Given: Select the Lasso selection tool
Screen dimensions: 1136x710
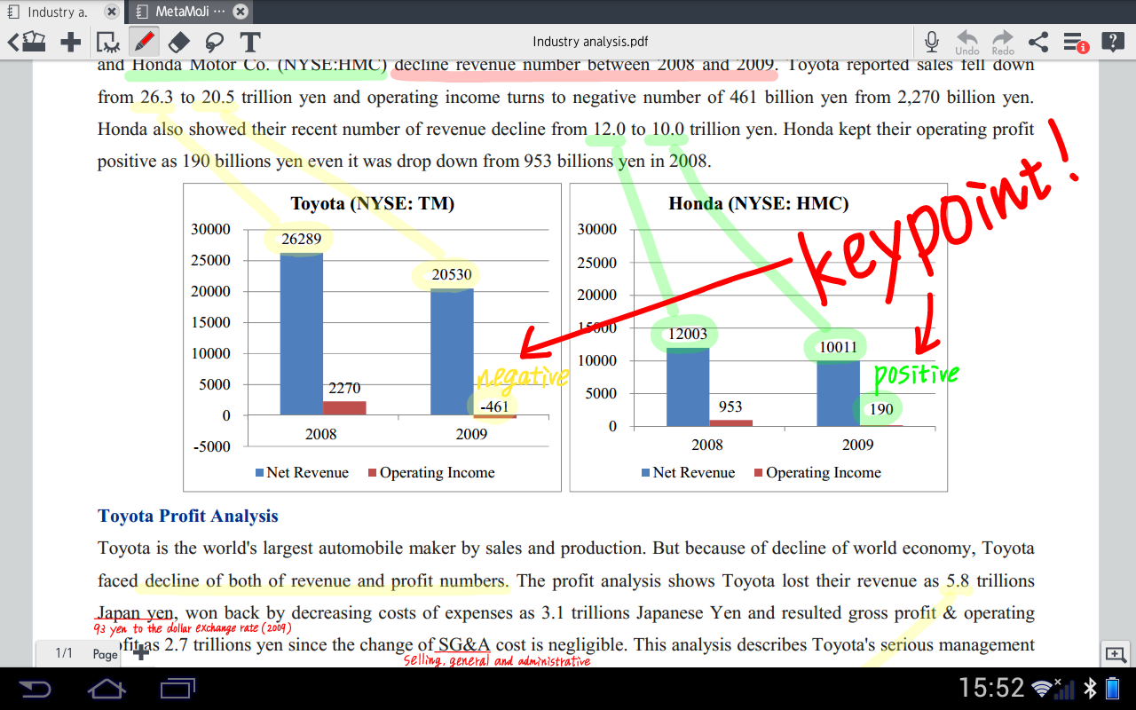Looking at the screenshot, I should point(214,42).
